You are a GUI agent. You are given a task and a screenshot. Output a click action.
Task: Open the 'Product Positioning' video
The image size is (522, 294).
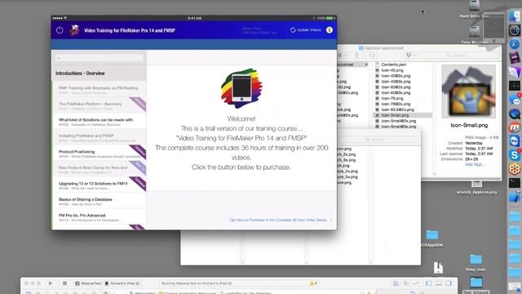(x=99, y=153)
